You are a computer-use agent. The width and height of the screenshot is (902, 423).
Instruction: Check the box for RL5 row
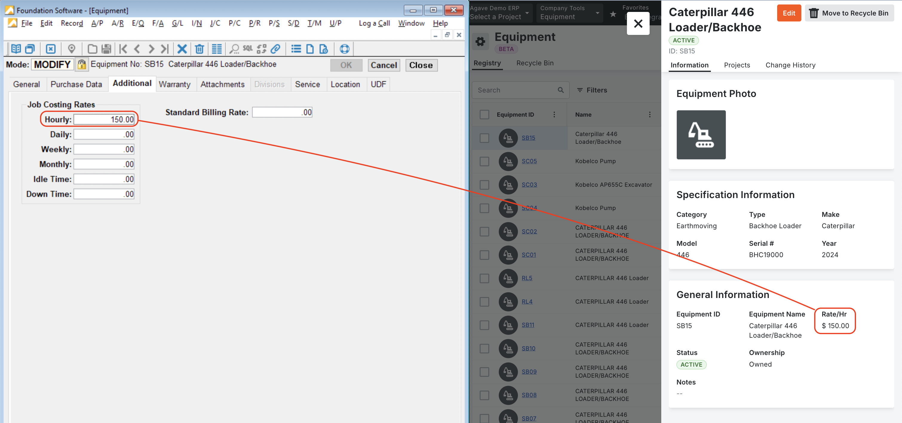coord(484,278)
